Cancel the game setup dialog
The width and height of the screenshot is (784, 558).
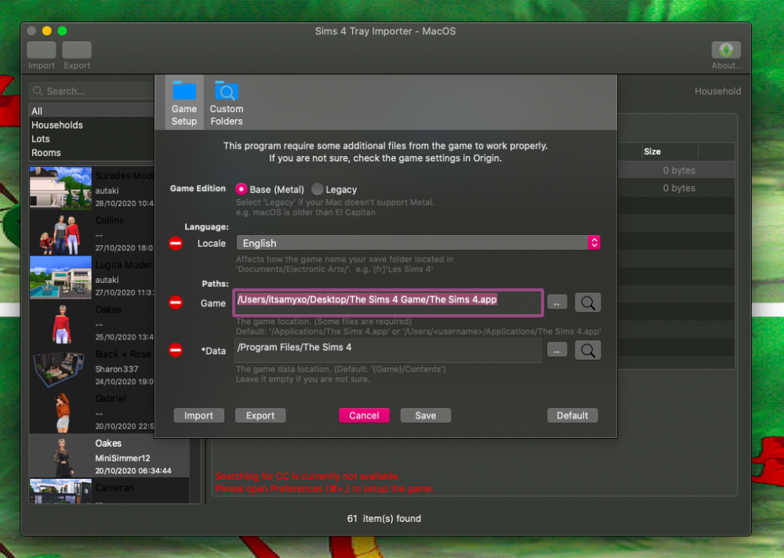pyautogui.click(x=364, y=415)
